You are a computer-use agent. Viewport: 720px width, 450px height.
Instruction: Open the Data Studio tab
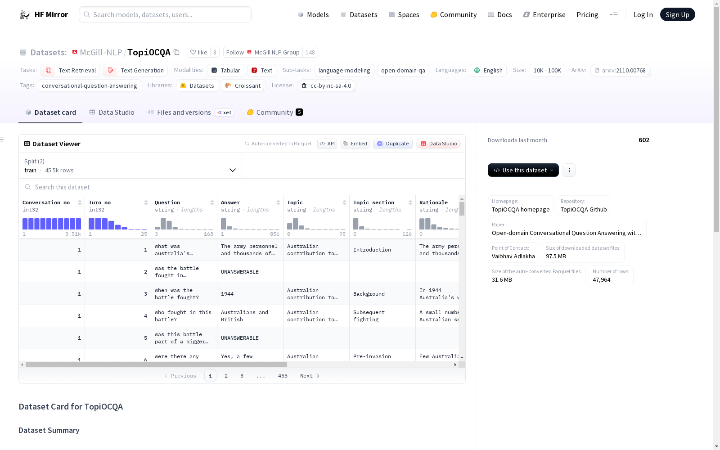[112, 112]
